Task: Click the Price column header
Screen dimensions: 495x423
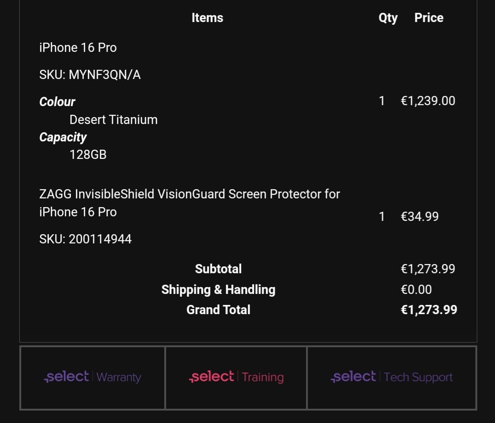Action: point(429,17)
